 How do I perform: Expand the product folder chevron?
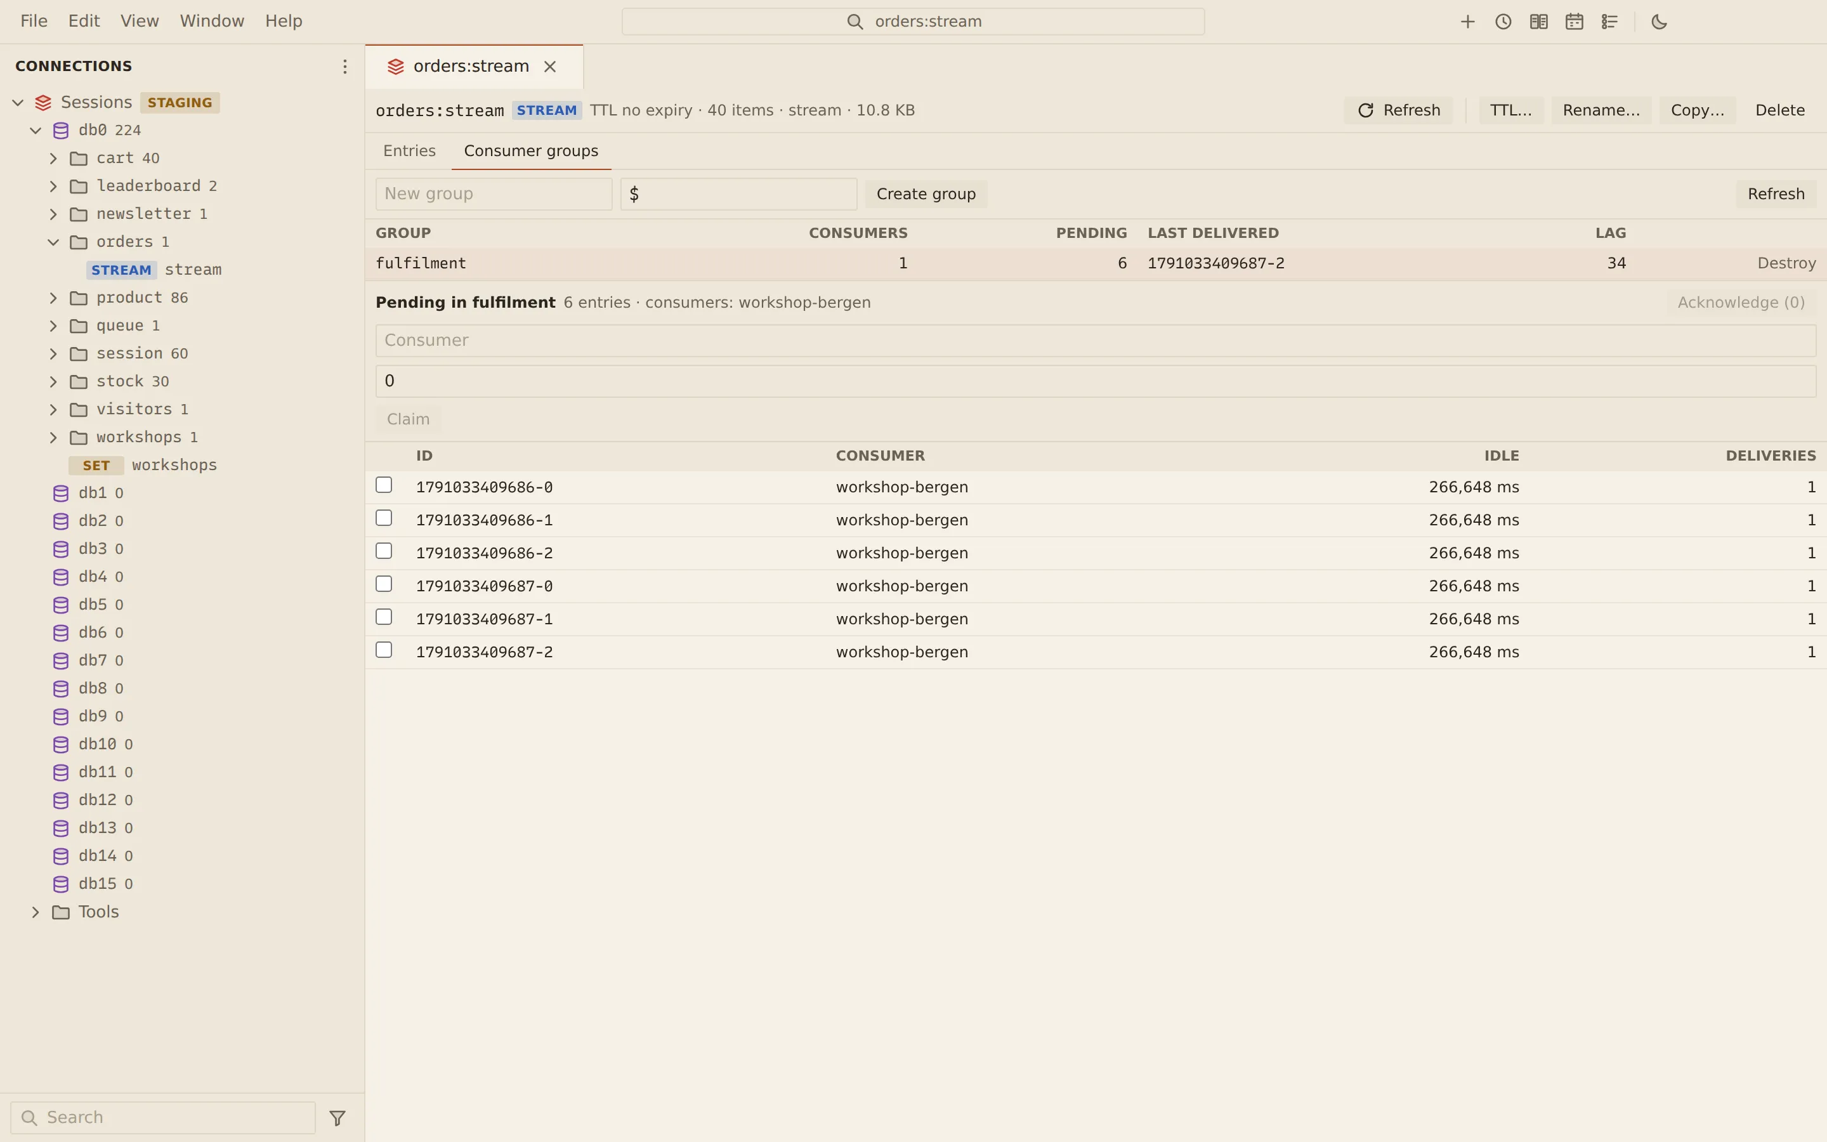point(53,298)
